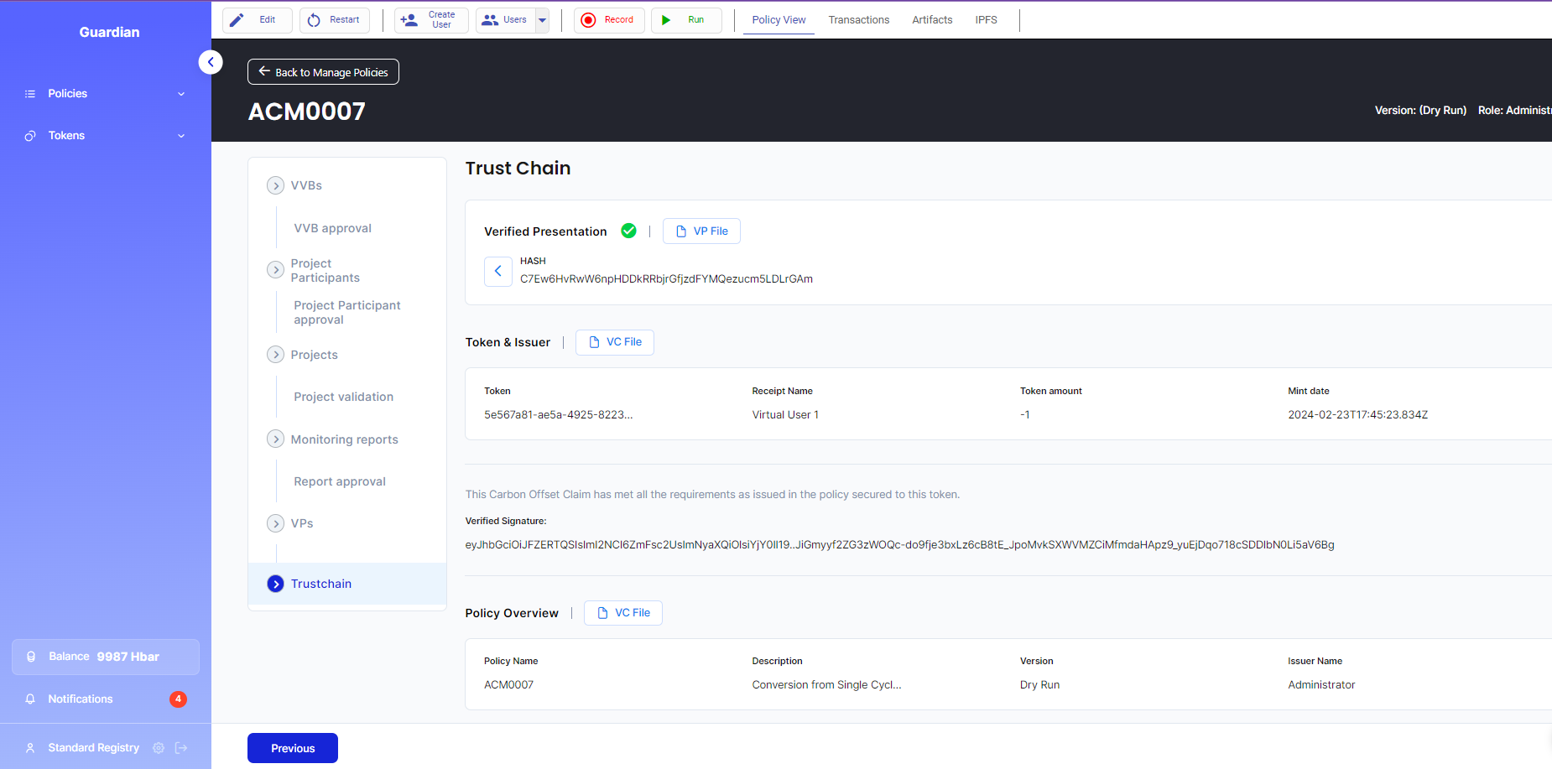
Task: Start recording with the Record button
Action: [x=609, y=20]
